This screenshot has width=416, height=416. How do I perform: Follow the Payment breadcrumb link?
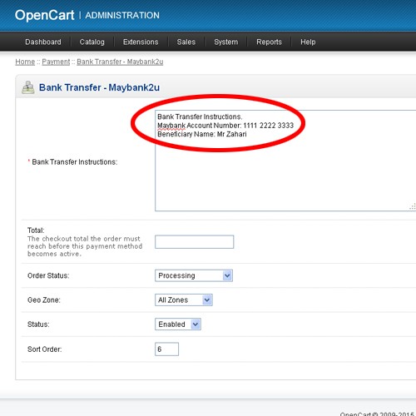point(56,62)
